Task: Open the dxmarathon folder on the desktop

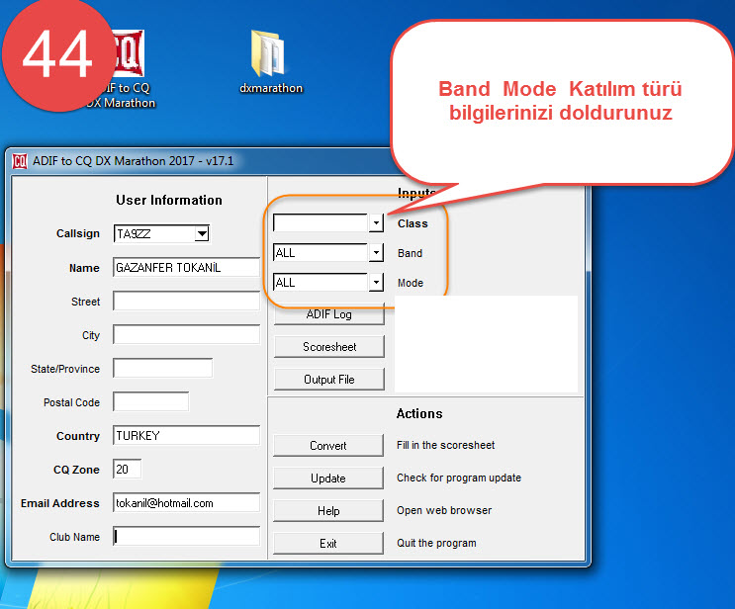Action: tap(270, 61)
